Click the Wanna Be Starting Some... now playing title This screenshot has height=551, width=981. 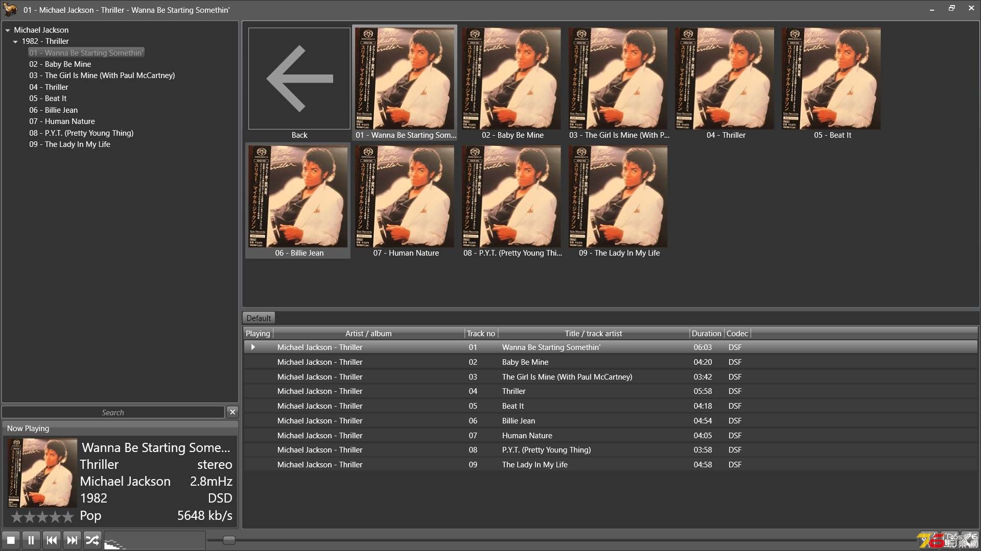[x=156, y=447]
